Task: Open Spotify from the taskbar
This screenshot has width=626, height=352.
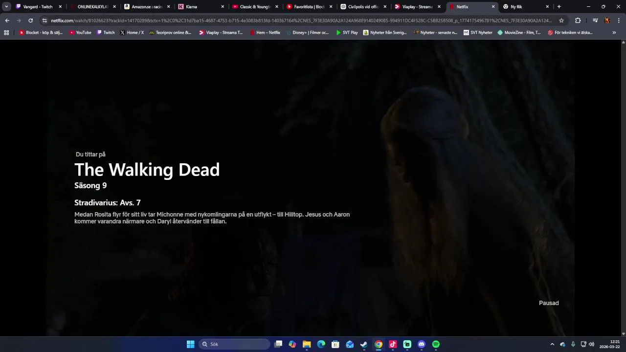Action: click(436, 344)
